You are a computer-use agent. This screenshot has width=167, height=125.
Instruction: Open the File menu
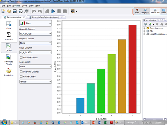point(3,6)
